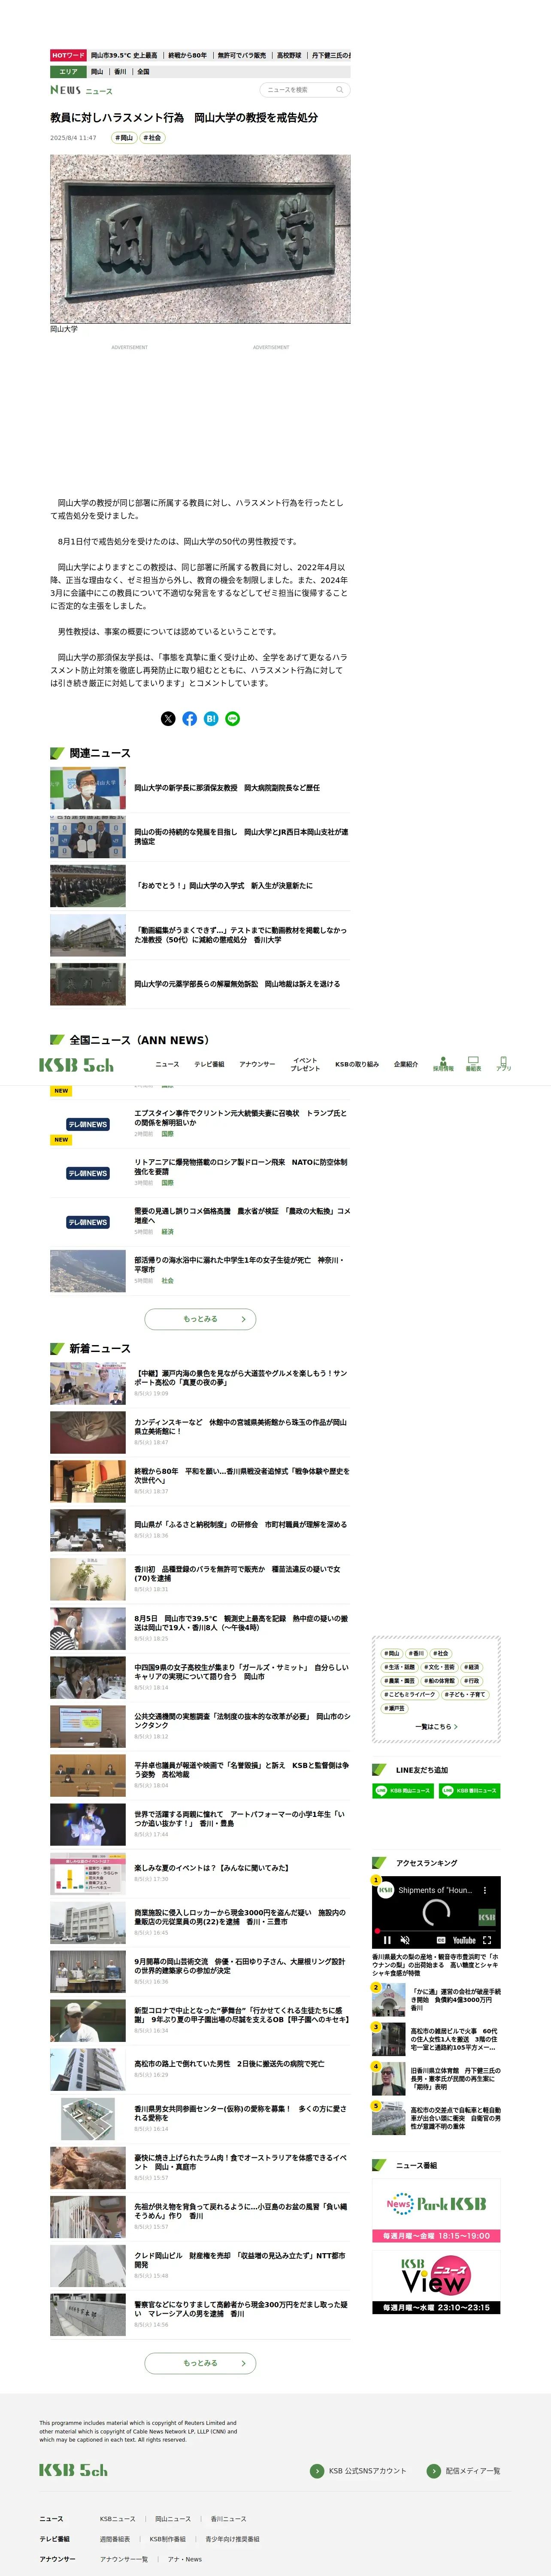The height and width of the screenshot is (2576, 551).
Task: Click KSB 5ch logo in sticky header
Action: pyautogui.click(x=76, y=1065)
